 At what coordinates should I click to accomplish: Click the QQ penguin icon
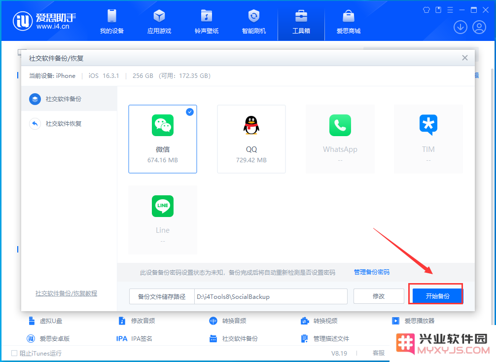point(251,125)
